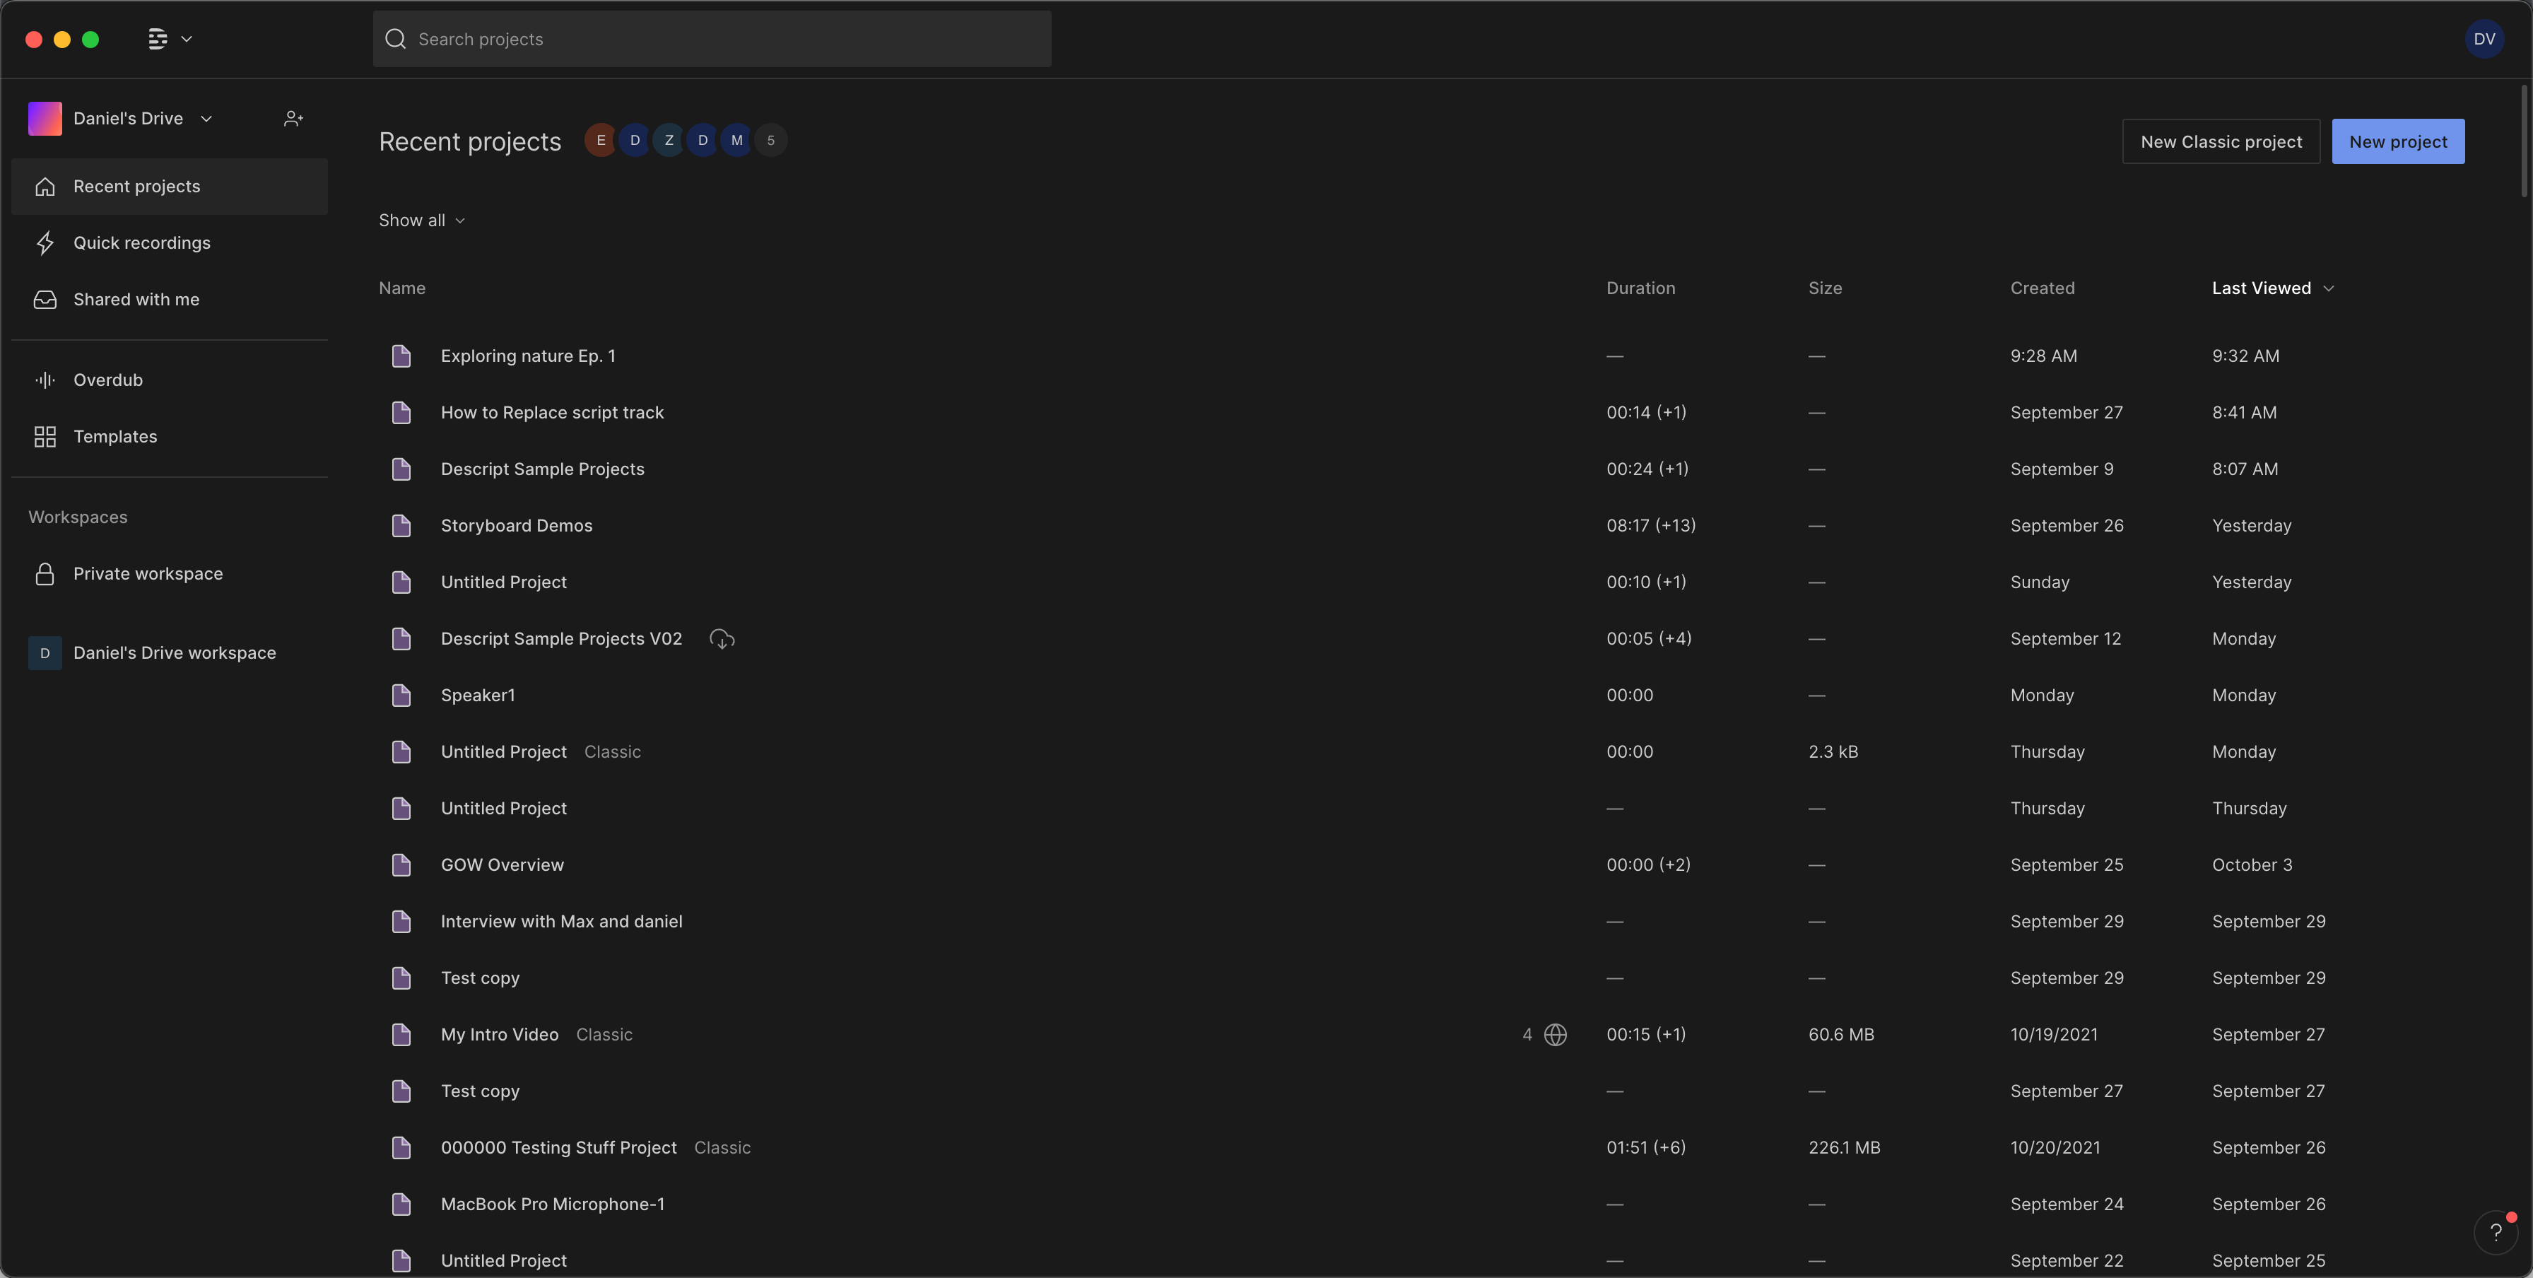Click the file icon for Exploring nature Ep. 1
The image size is (2533, 1278).
point(401,356)
